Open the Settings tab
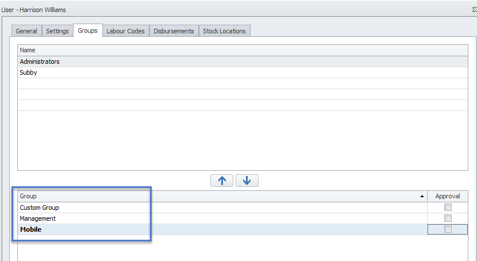 [57, 31]
